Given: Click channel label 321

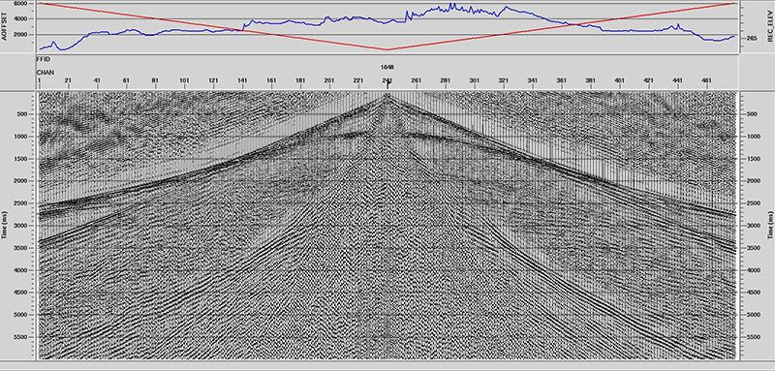Looking at the screenshot, I should pos(504,80).
